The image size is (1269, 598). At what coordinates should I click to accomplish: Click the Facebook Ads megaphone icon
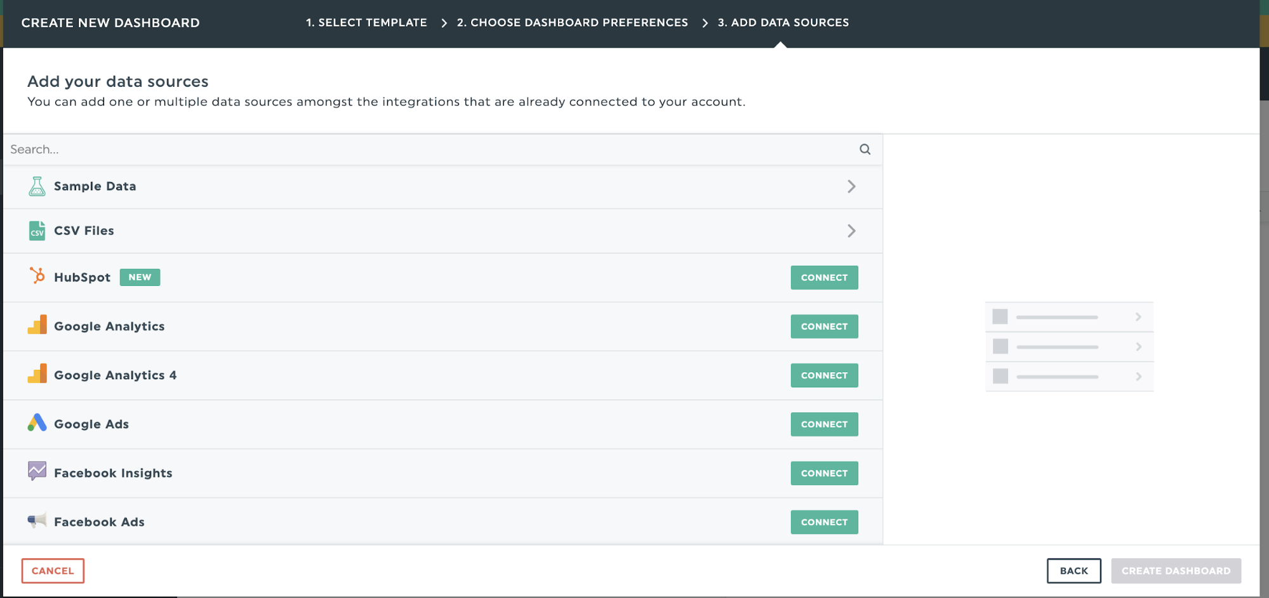(x=37, y=521)
